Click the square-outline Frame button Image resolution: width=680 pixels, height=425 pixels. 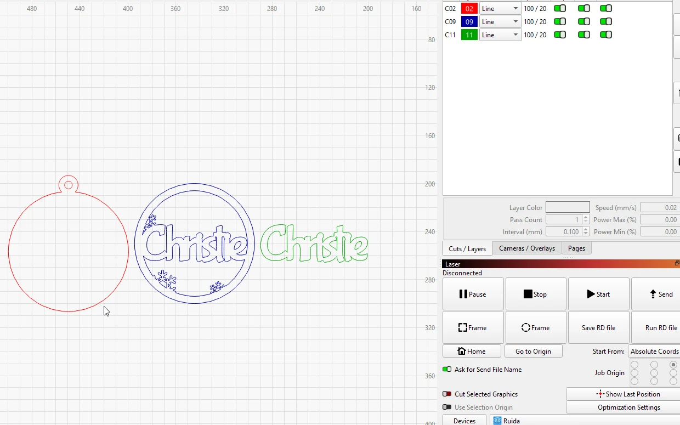tap(473, 327)
